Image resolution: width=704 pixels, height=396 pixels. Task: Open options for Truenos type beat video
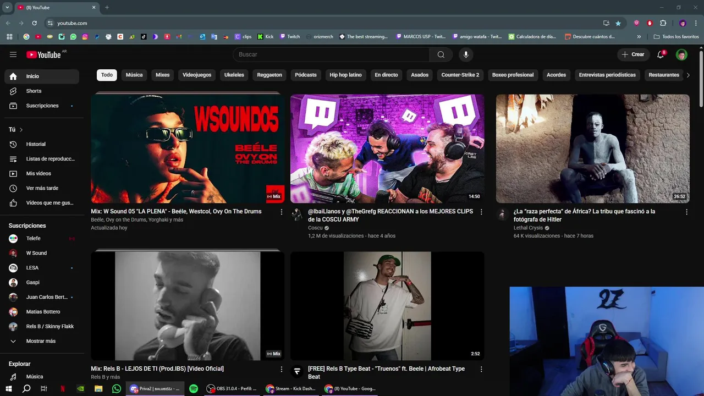point(481,369)
